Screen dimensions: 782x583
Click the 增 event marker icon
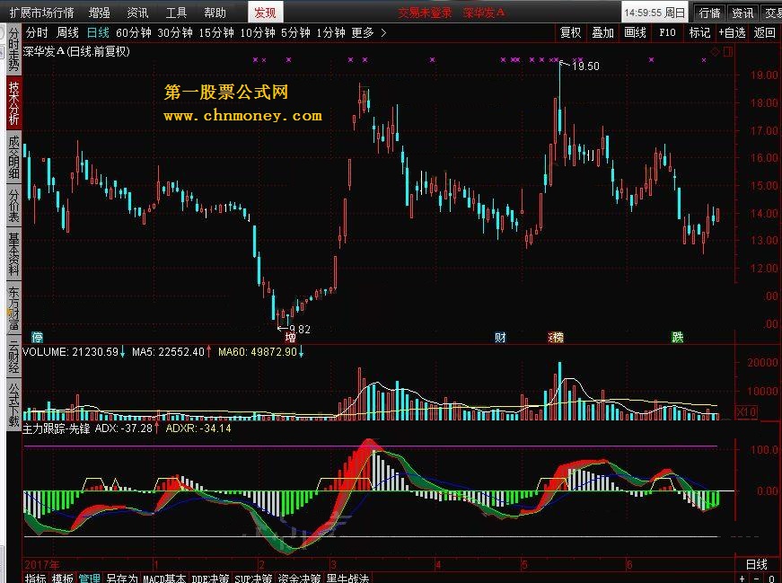click(x=290, y=338)
